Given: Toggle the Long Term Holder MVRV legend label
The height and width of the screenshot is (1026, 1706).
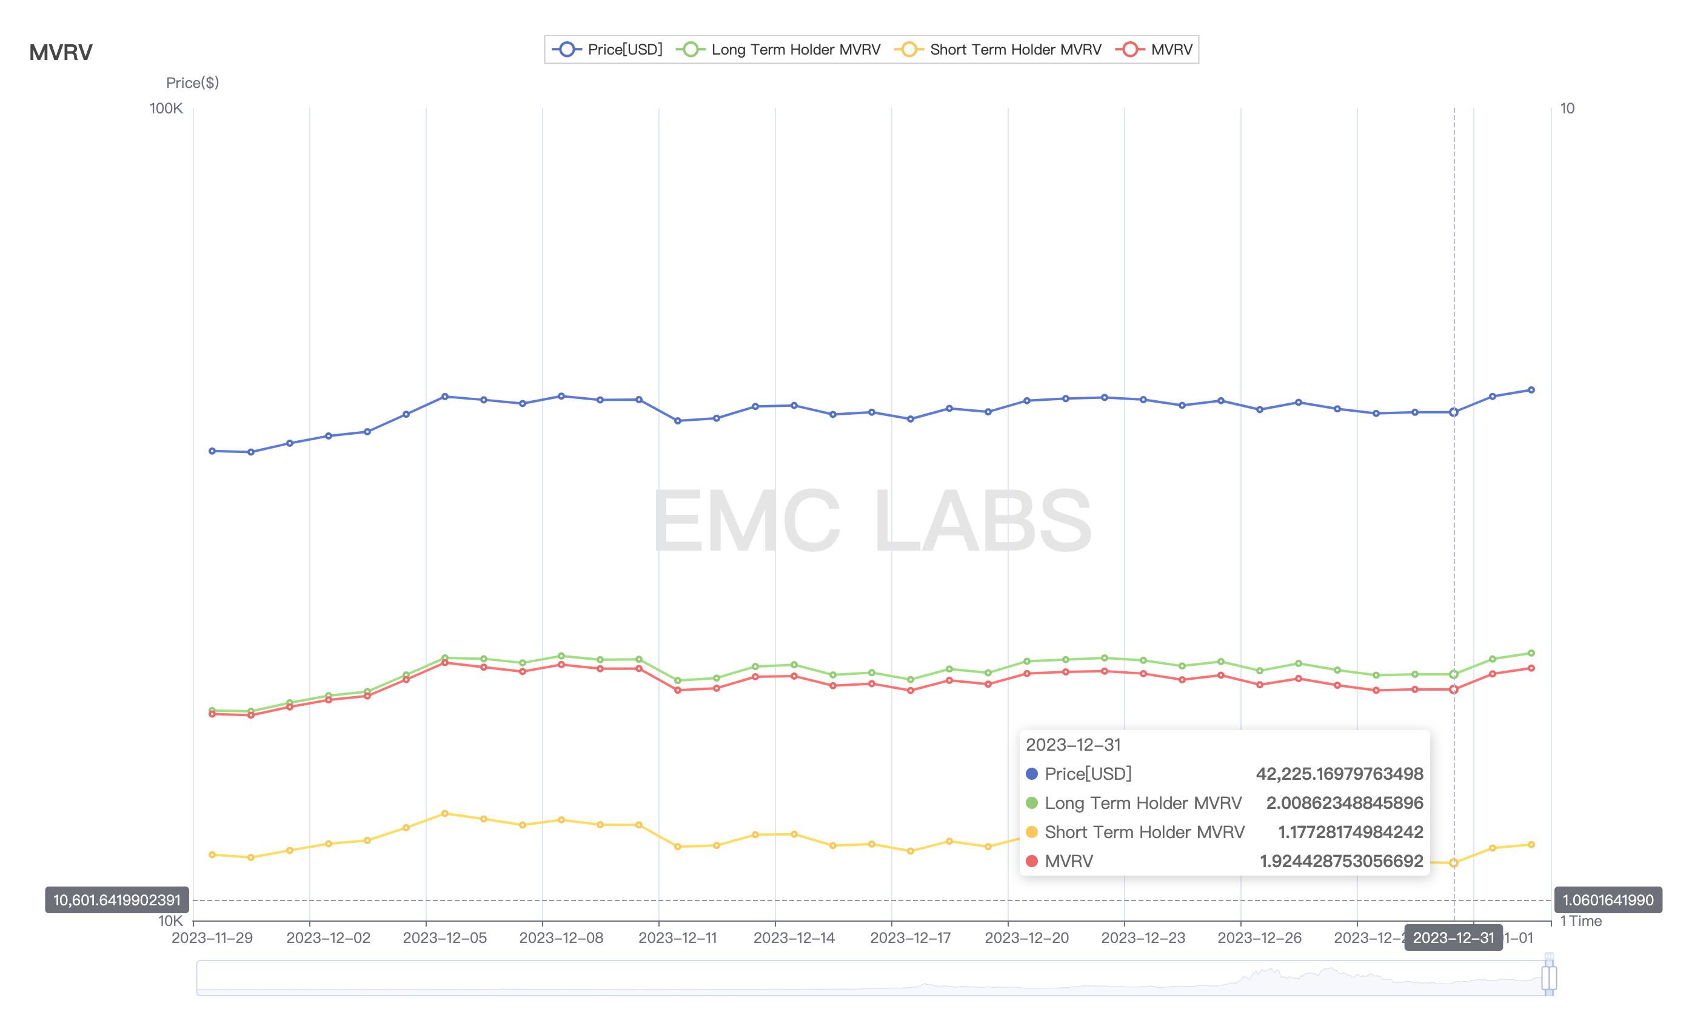Looking at the screenshot, I should pos(795,49).
